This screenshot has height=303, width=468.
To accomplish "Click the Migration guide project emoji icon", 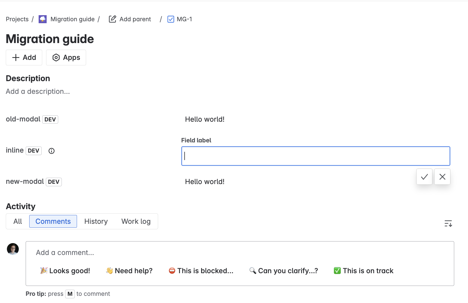I will pos(42,19).
